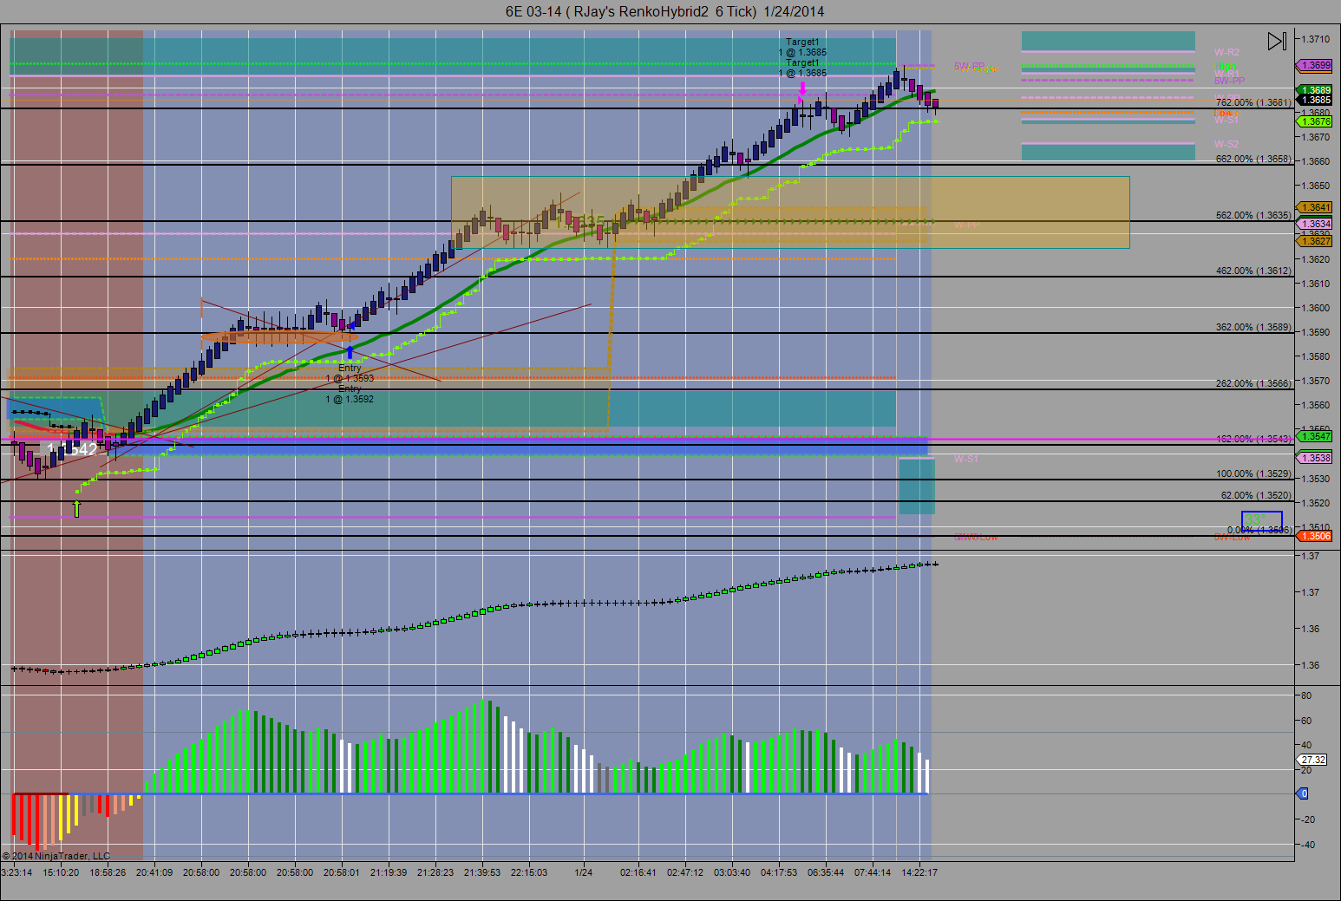Screen dimensions: 1341x901
Task: Click the scroll-to-latest-bar arrow icon
Action: coord(1277,41)
